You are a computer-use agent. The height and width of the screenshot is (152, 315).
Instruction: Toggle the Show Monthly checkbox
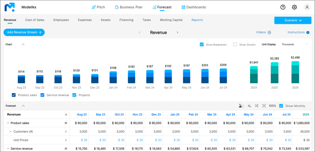[281, 106]
